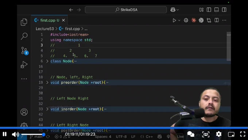Click the comment Left Node Right
This screenshot has width=248, height=140.
pos(69,98)
